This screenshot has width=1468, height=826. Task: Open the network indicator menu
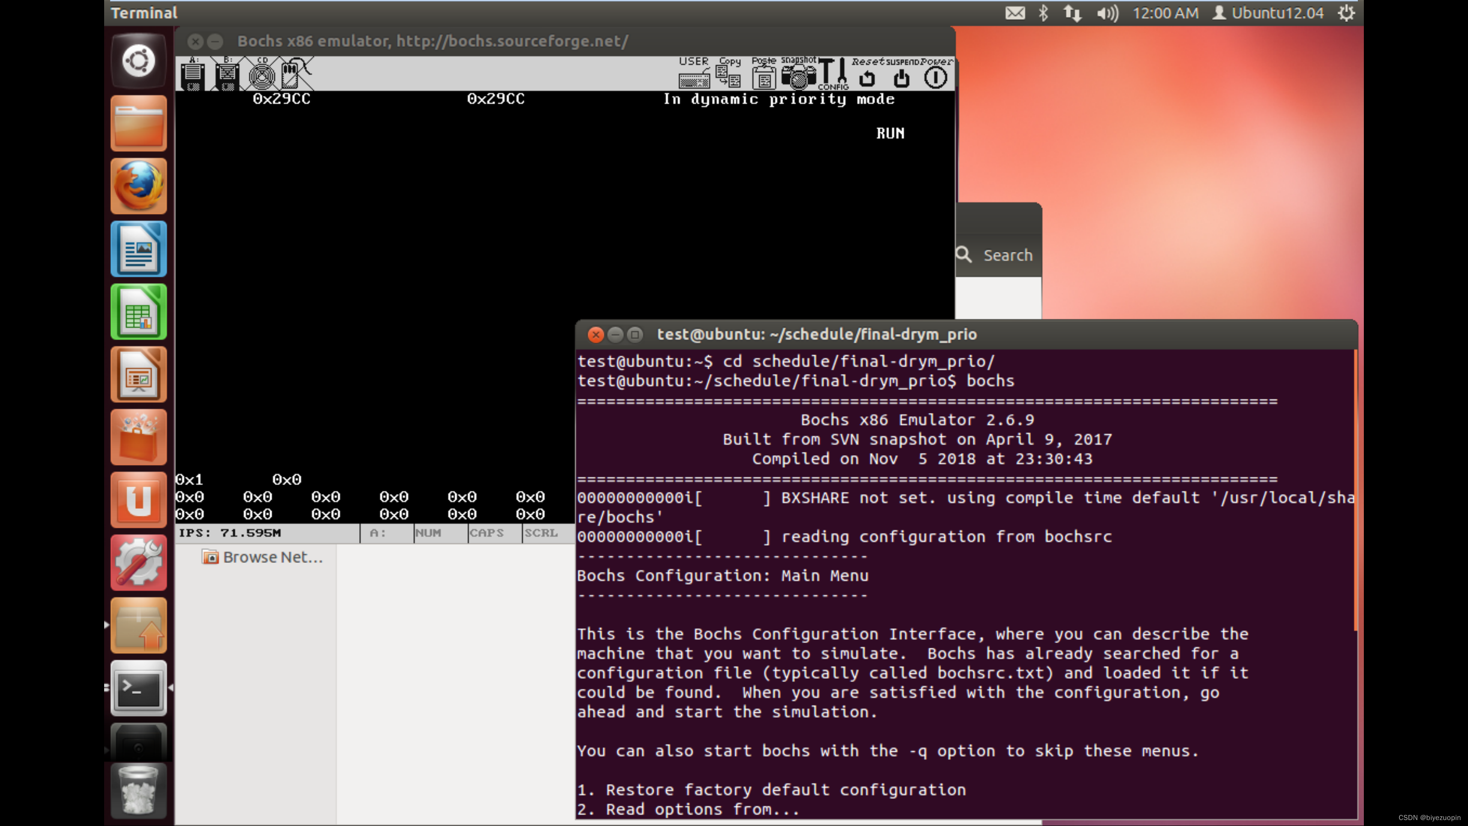[x=1073, y=12]
